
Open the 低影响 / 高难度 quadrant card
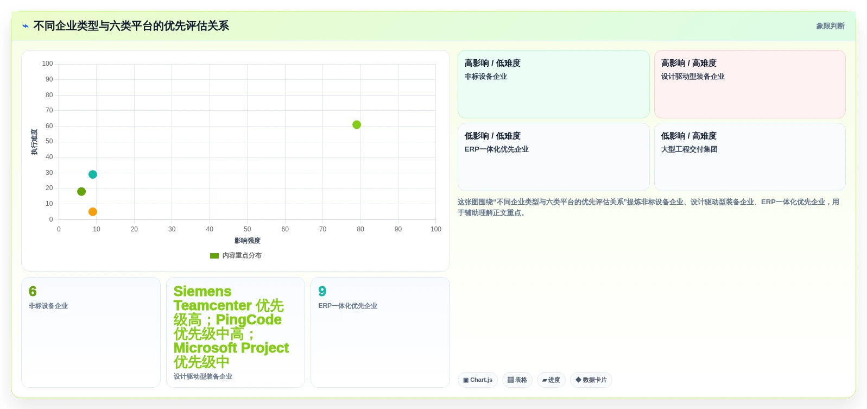750,157
